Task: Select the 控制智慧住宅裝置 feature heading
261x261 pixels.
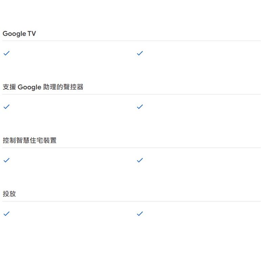Action: [30, 140]
